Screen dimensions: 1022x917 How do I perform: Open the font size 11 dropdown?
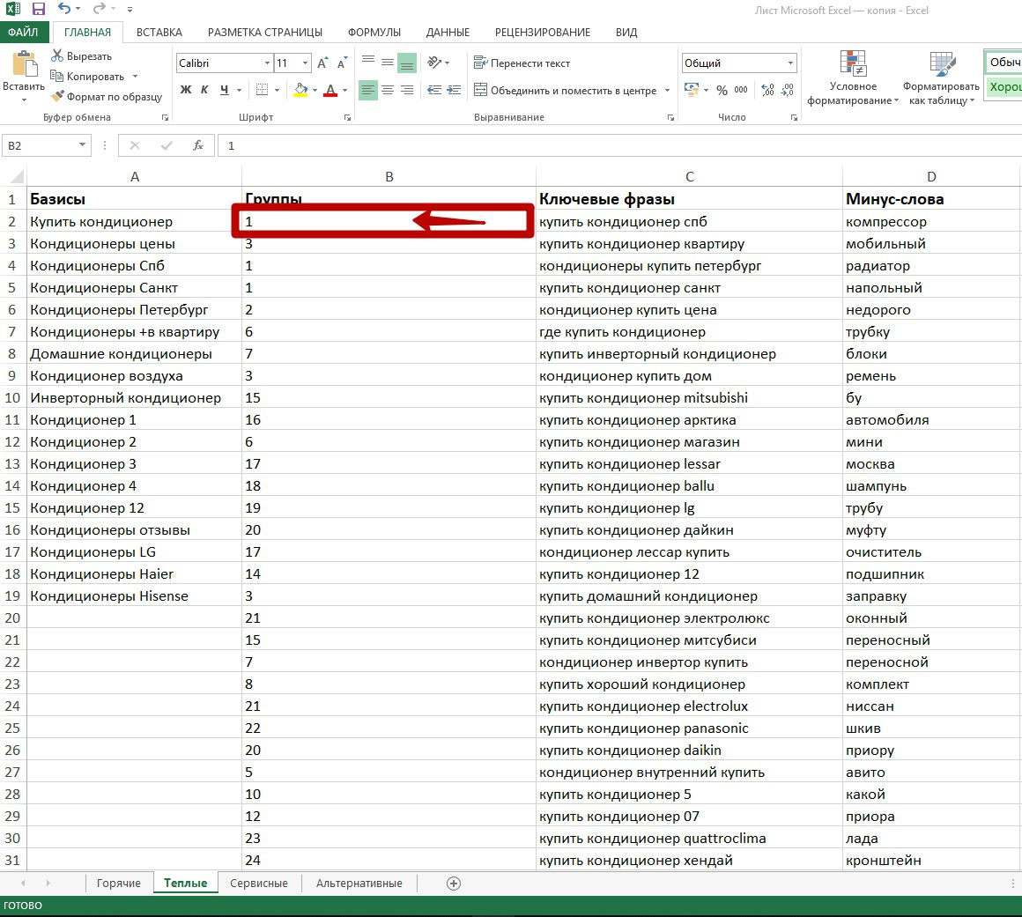click(x=305, y=63)
